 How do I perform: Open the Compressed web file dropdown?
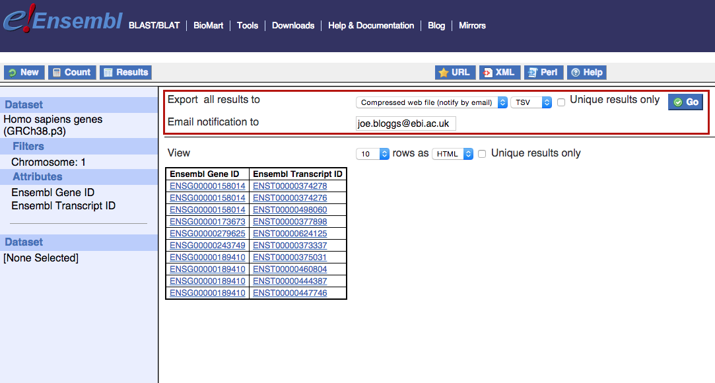(432, 102)
